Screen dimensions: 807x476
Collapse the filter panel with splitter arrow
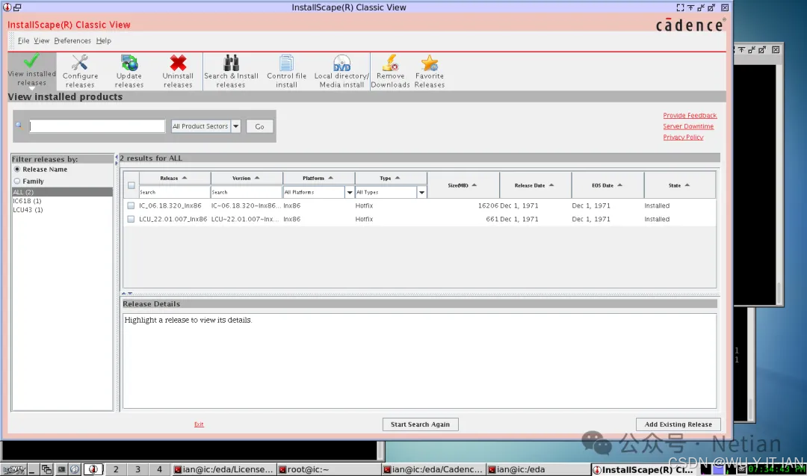click(117, 159)
